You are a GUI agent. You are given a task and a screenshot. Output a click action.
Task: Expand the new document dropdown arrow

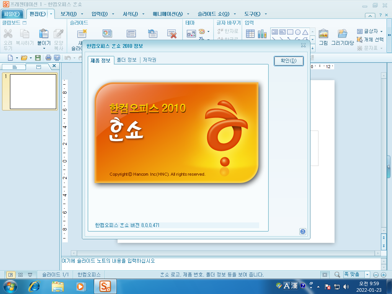[17, 58]
